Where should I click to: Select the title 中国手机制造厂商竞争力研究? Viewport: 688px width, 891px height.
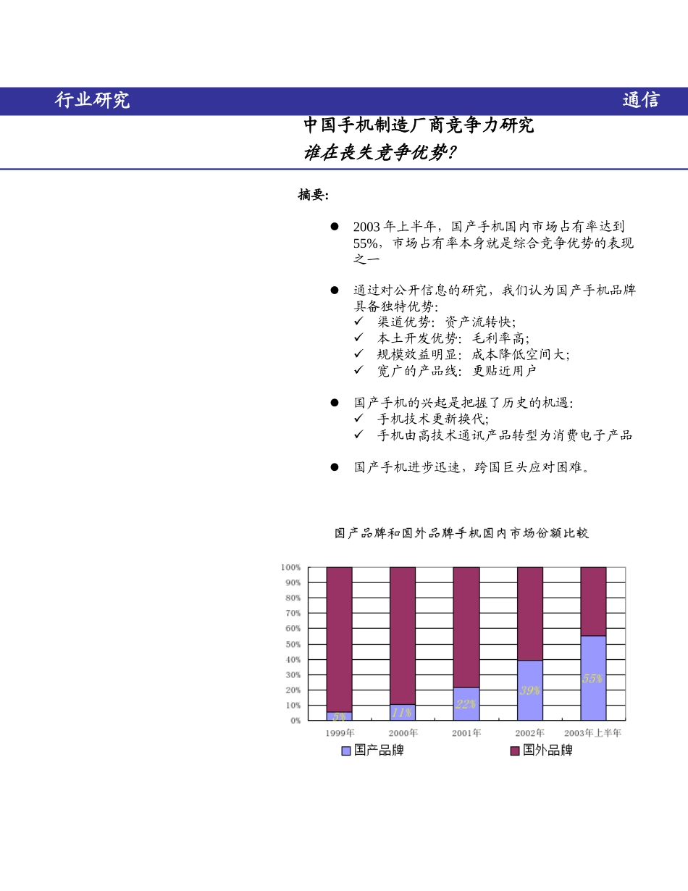(419, 125)
